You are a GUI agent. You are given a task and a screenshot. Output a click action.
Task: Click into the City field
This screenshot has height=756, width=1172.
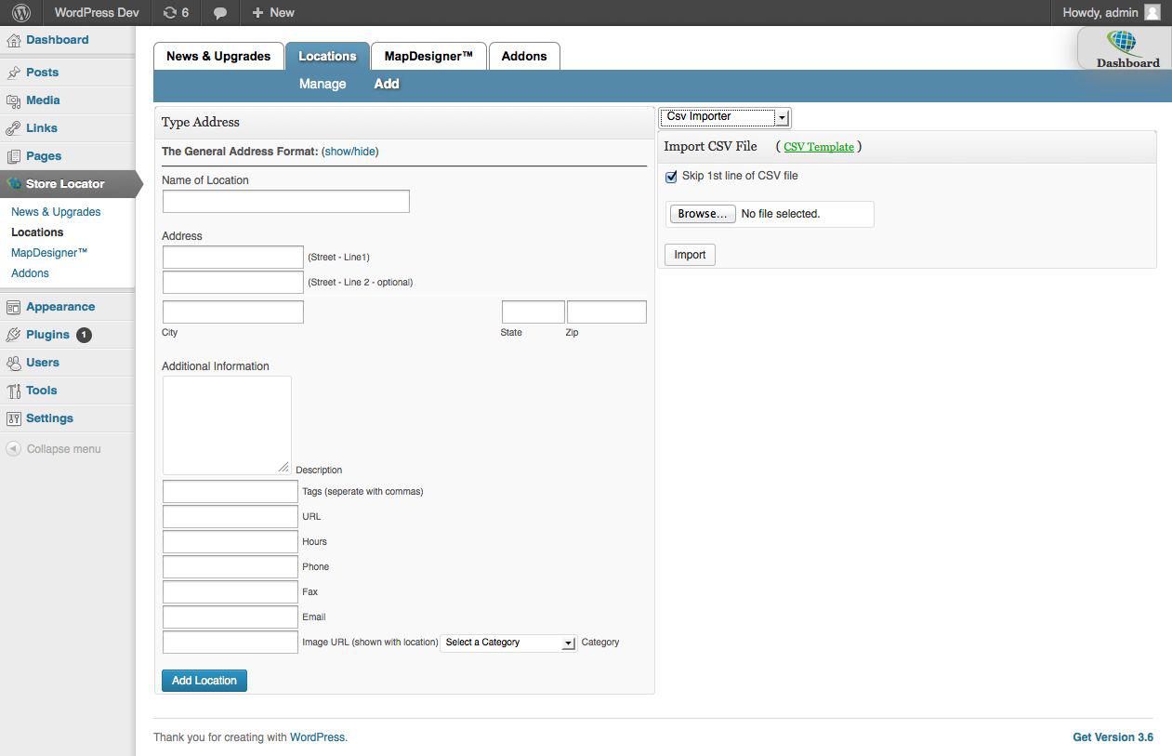pyautogui.click(x=233, y=312)
